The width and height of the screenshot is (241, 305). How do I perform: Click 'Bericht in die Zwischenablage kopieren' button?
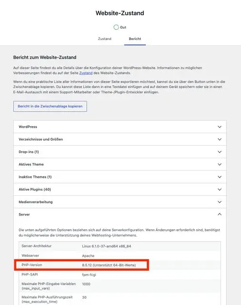tap(50, 106)
